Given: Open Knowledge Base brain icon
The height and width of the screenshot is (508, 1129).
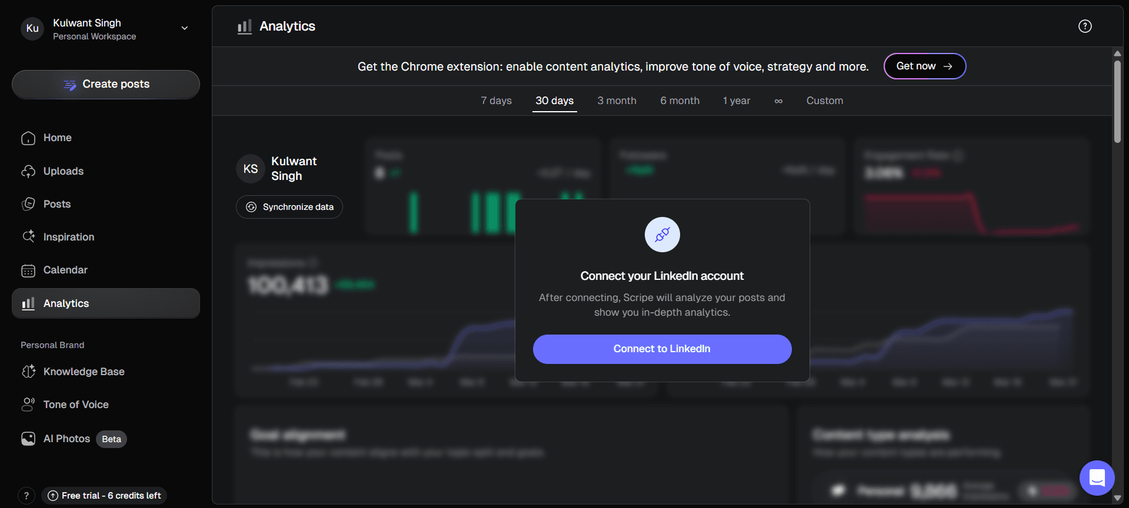Looking at the screenshot, I should click(x=28, y=372).
